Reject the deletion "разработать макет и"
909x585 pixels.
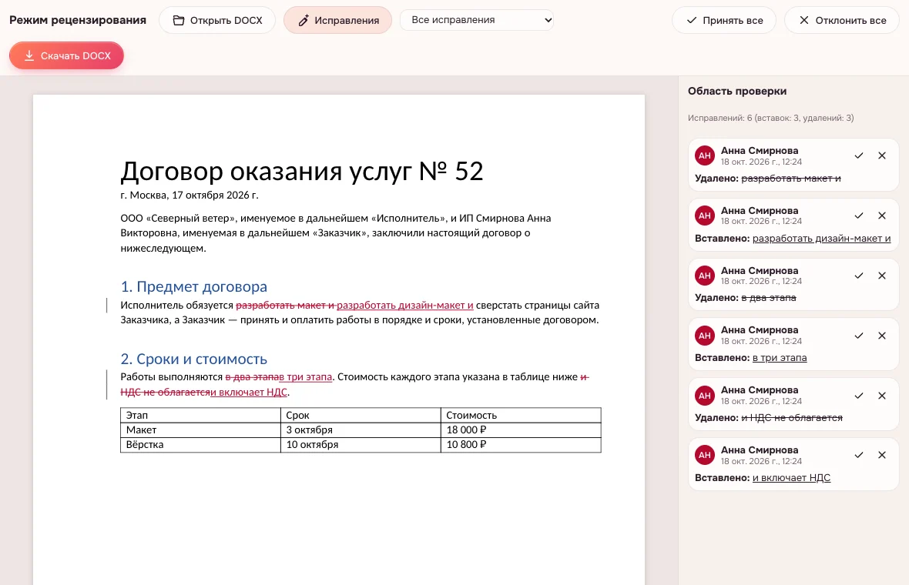(x=882, y=155)
